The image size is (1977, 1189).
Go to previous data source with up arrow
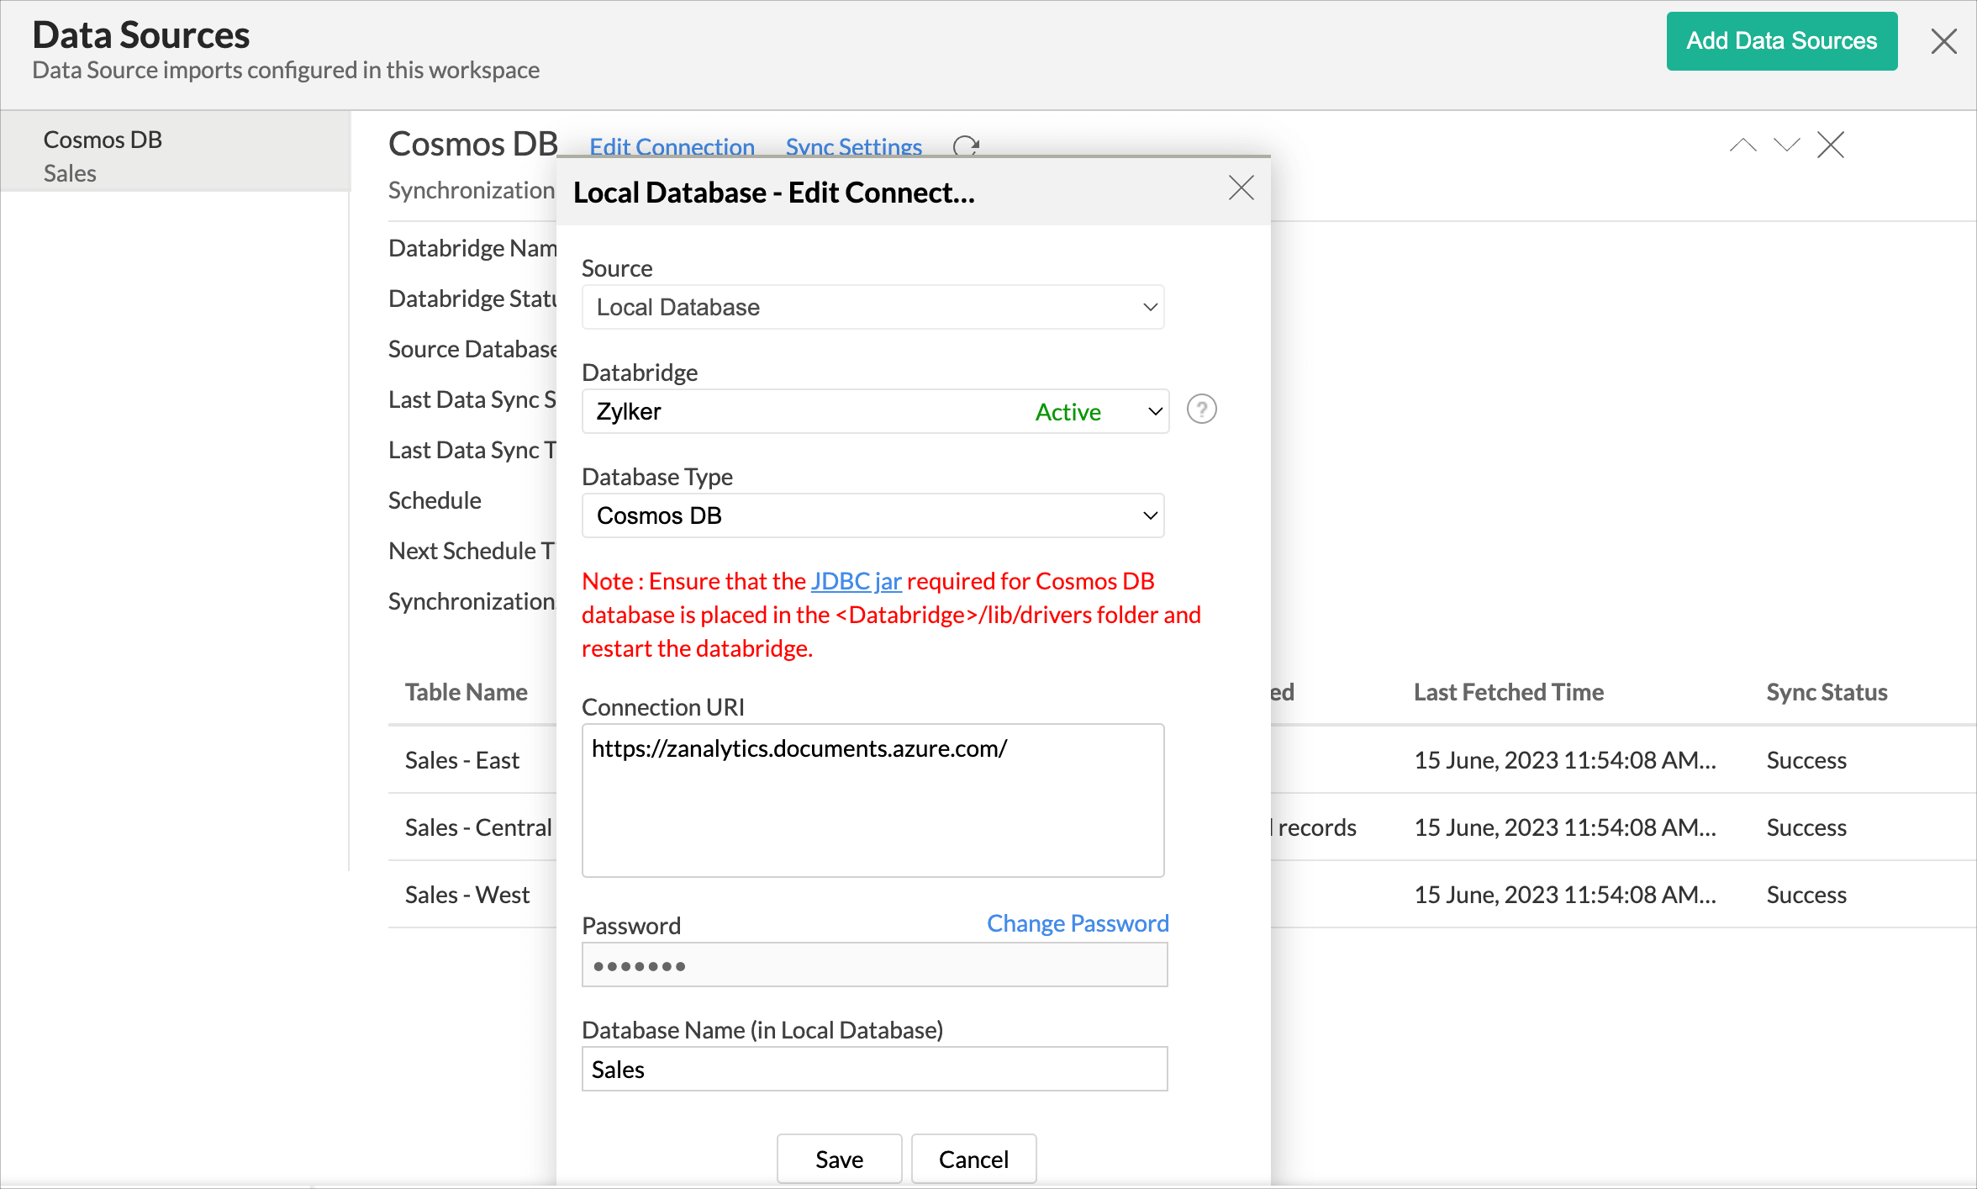[x=1742, y=145]
